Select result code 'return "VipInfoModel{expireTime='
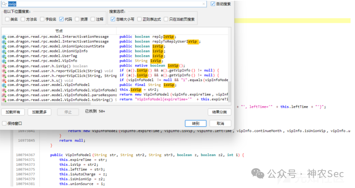The image size is (355, 188). coord(174,99)
